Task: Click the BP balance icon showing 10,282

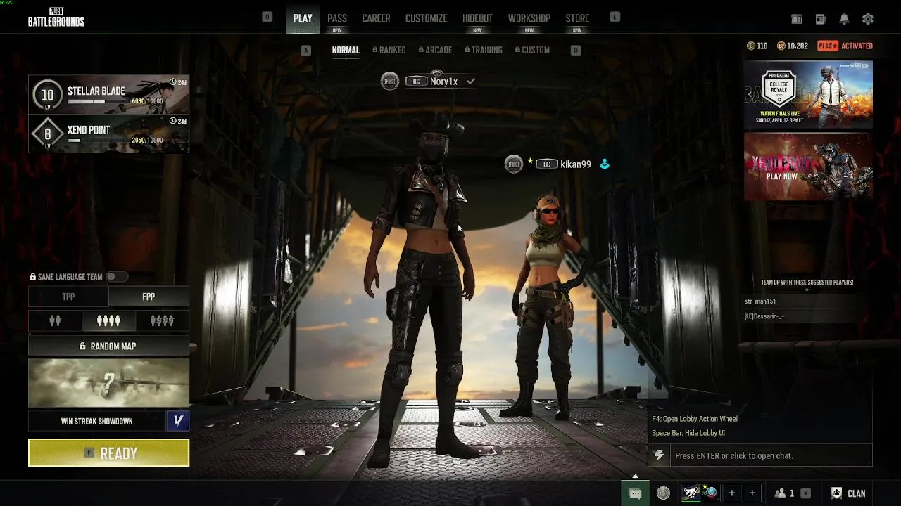Action: [781, 46]
